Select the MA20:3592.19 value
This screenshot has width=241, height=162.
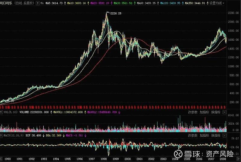100,3
